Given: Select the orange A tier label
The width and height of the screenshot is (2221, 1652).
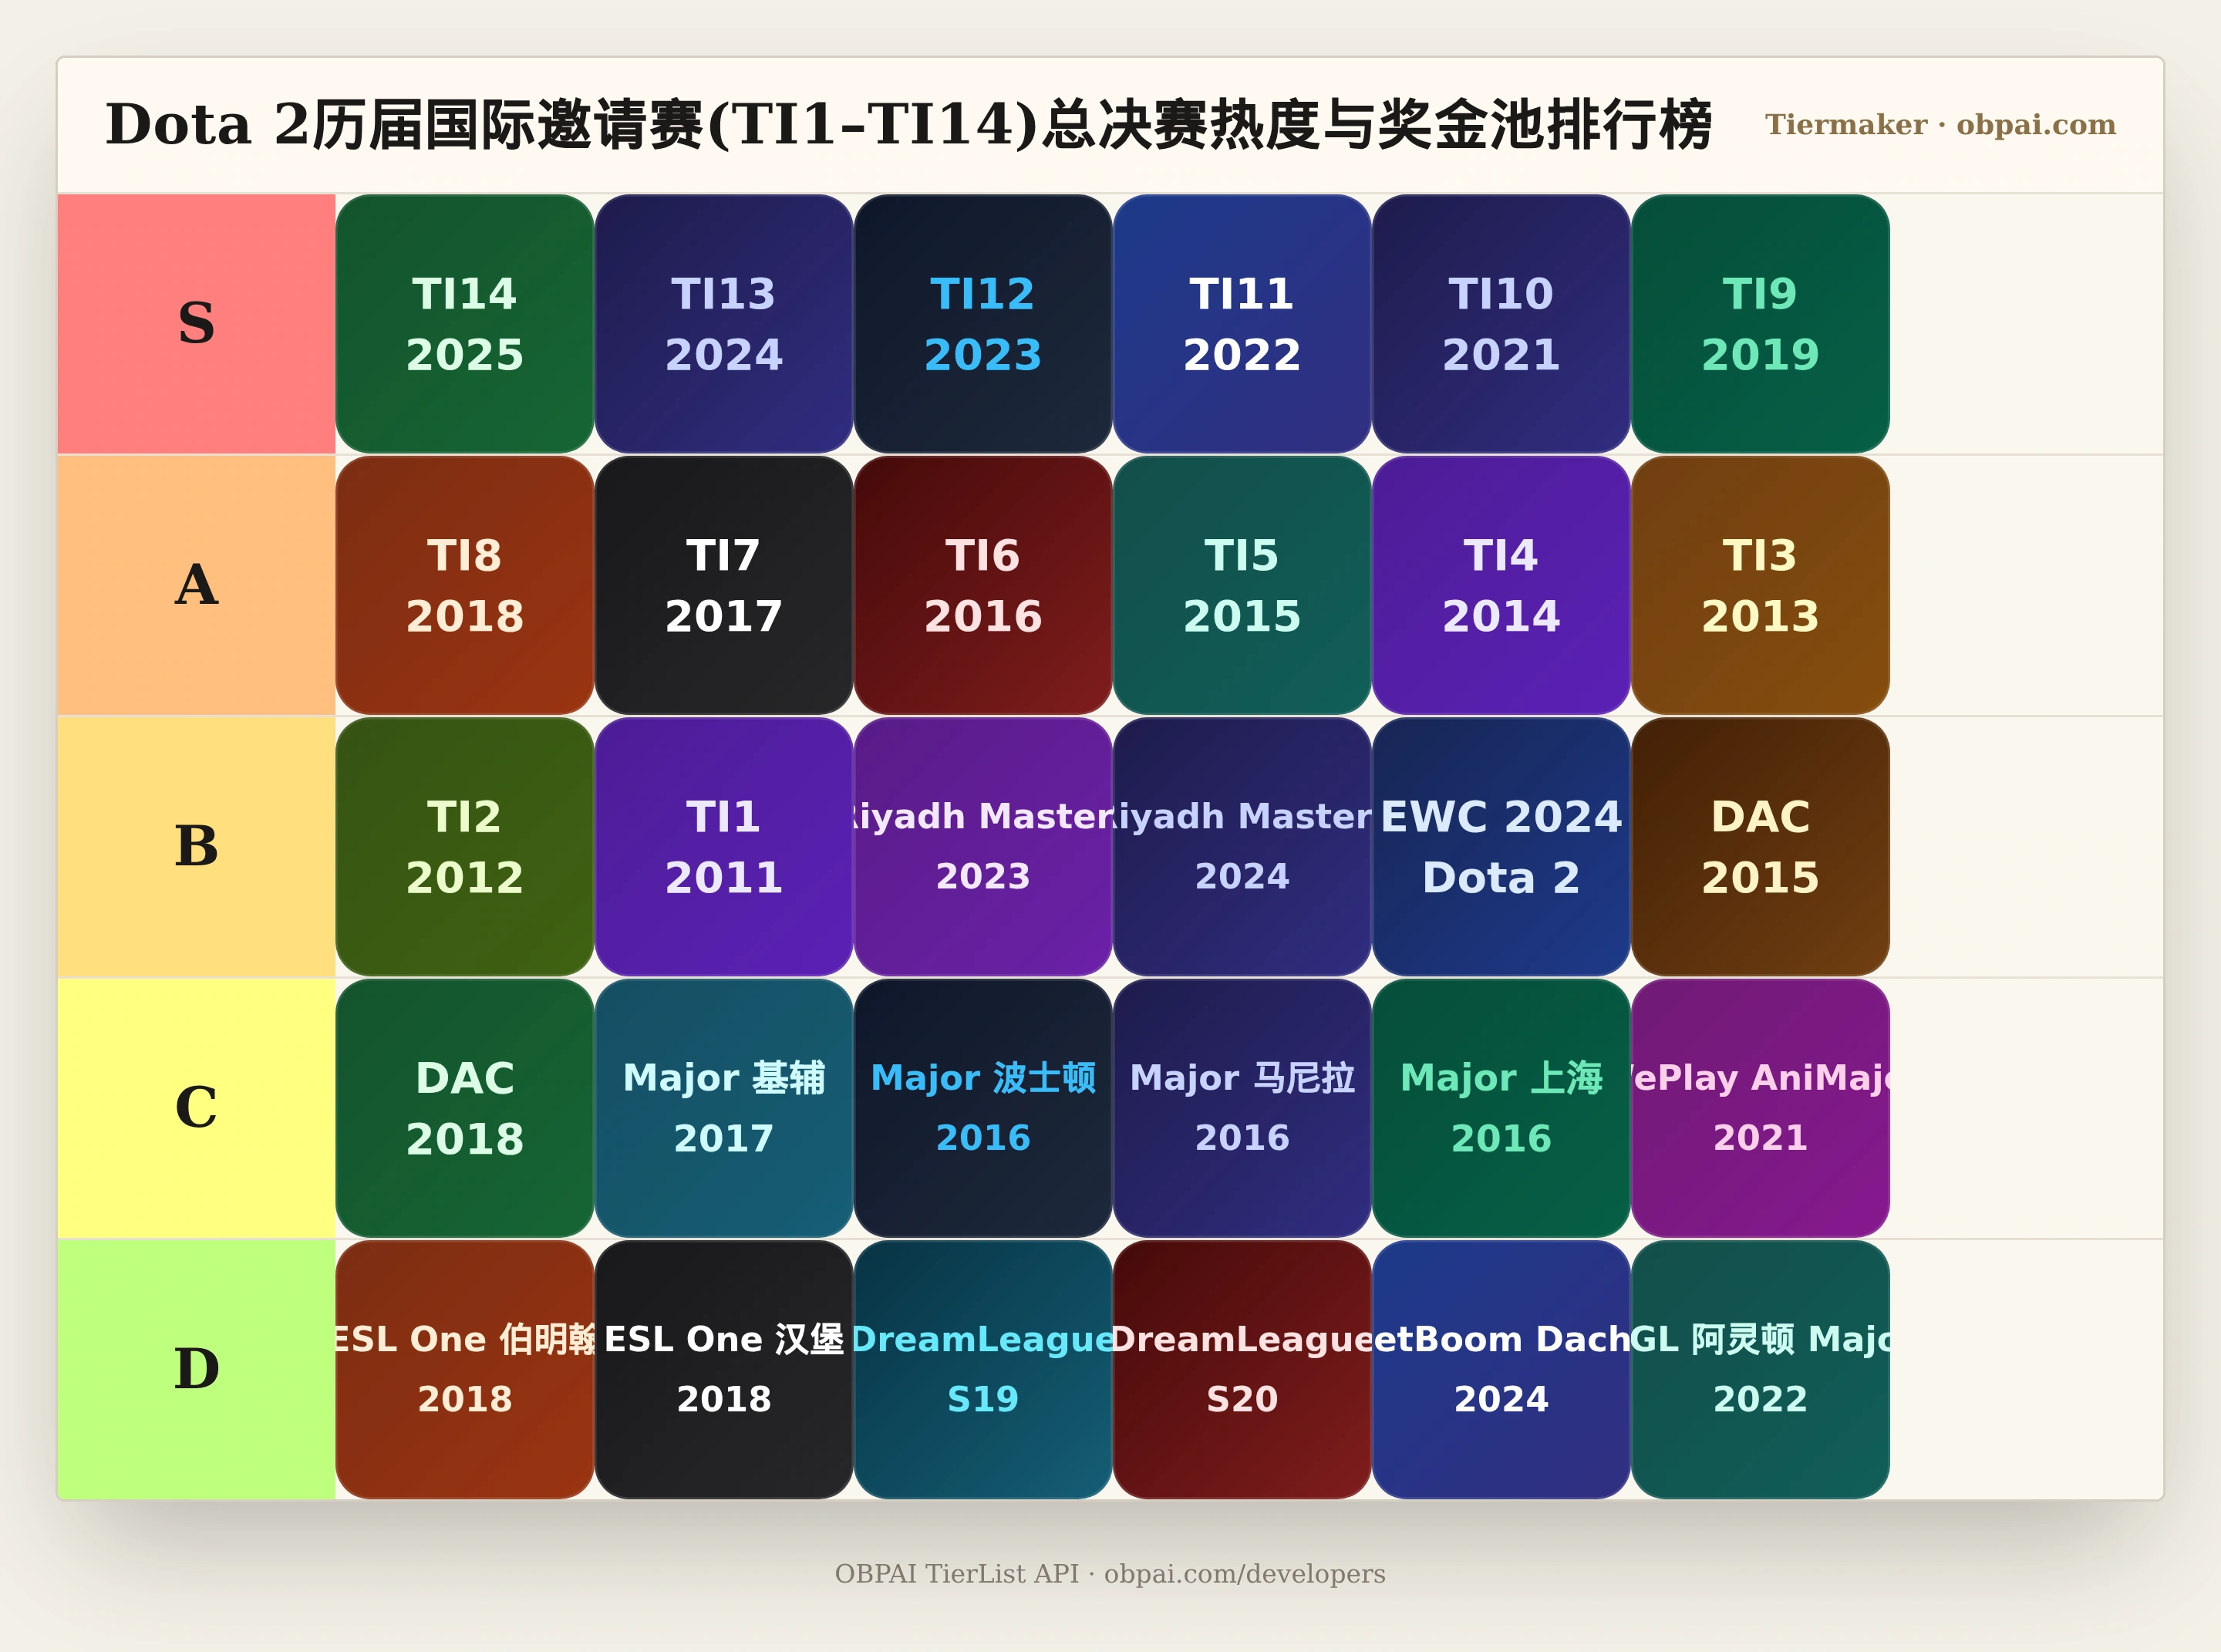Looking at the screenshot, I should click(x=197, y=585).
